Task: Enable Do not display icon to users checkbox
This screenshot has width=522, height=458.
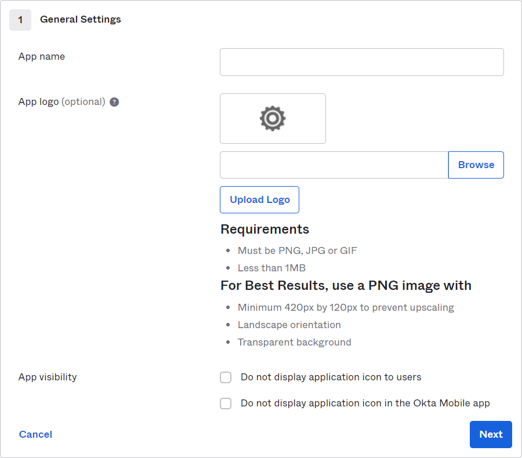Action: tap(226, 377)
